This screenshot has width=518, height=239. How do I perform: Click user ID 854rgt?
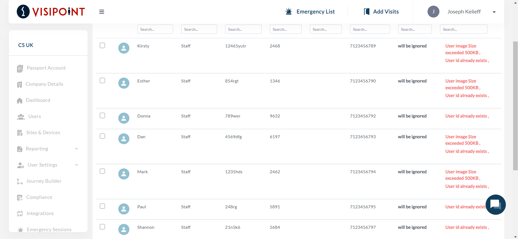(232, 81)
